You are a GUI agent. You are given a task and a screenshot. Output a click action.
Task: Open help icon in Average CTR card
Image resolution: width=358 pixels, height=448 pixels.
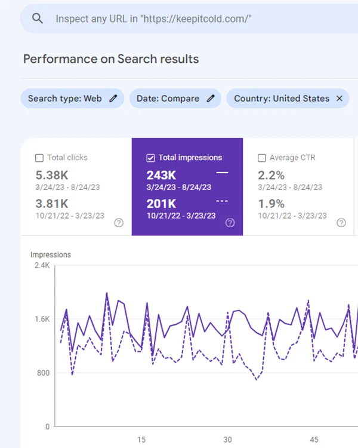[x=341, y=223]
